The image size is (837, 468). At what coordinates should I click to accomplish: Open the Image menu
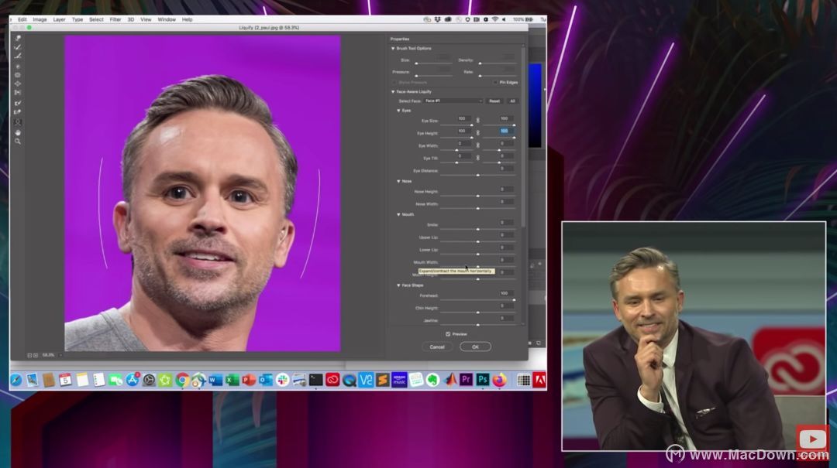click(40, 19)
